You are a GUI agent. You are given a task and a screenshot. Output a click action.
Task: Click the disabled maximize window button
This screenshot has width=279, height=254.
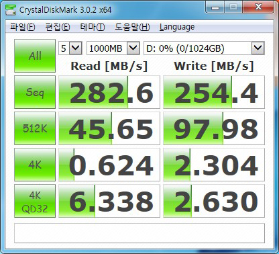(233, 7)
